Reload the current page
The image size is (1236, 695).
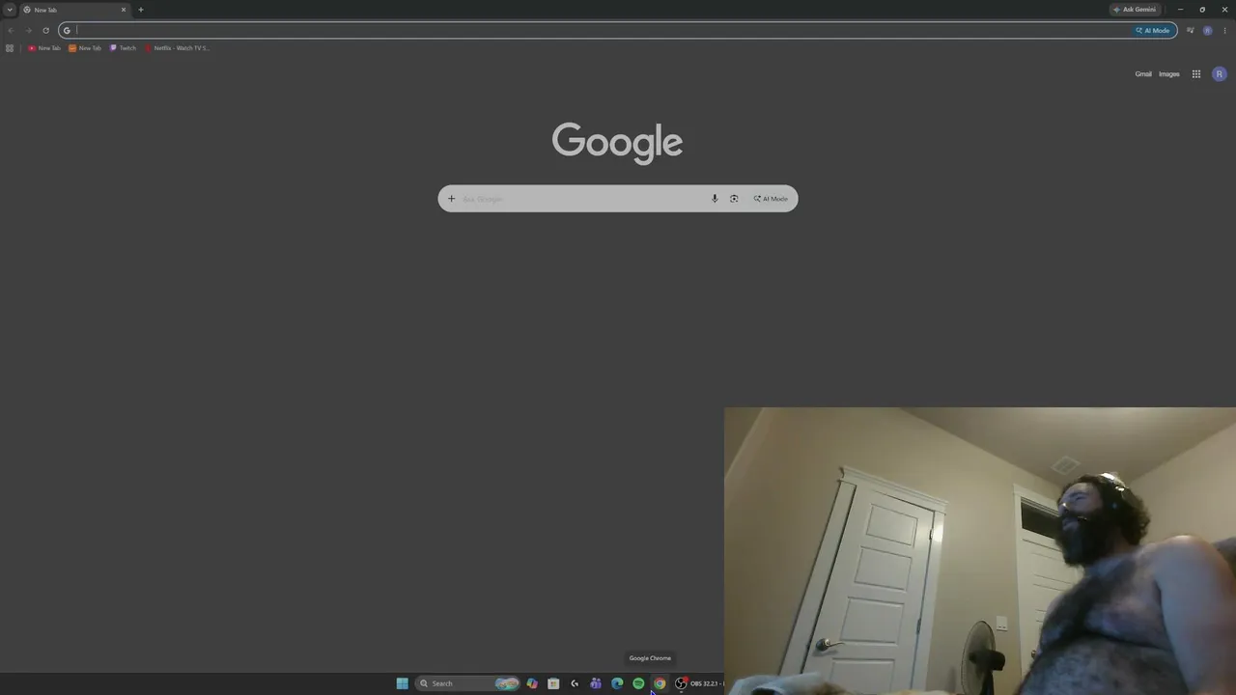pos(45,30)
